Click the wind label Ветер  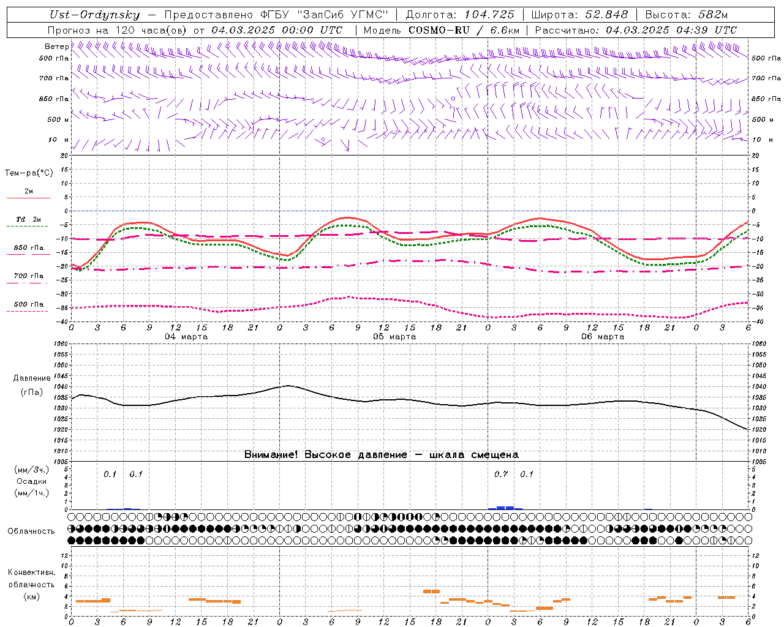click(x=56, y=47)
